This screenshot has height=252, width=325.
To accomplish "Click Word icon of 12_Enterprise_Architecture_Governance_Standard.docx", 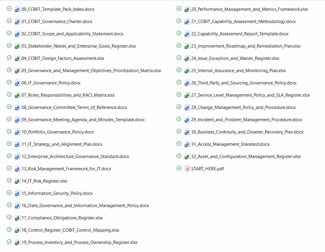I will pos(17,157).
